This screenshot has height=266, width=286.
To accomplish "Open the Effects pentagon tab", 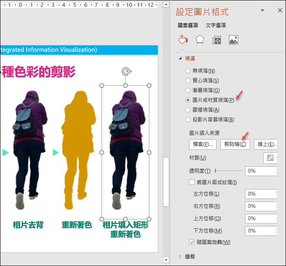I will tap(200, 40).
